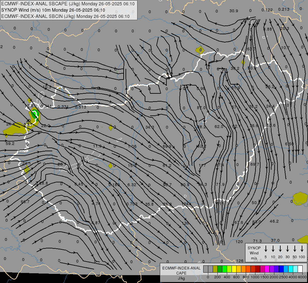Click the map value 10.7
The width and height of the screenshot is (308, 283).
(285, 48)
